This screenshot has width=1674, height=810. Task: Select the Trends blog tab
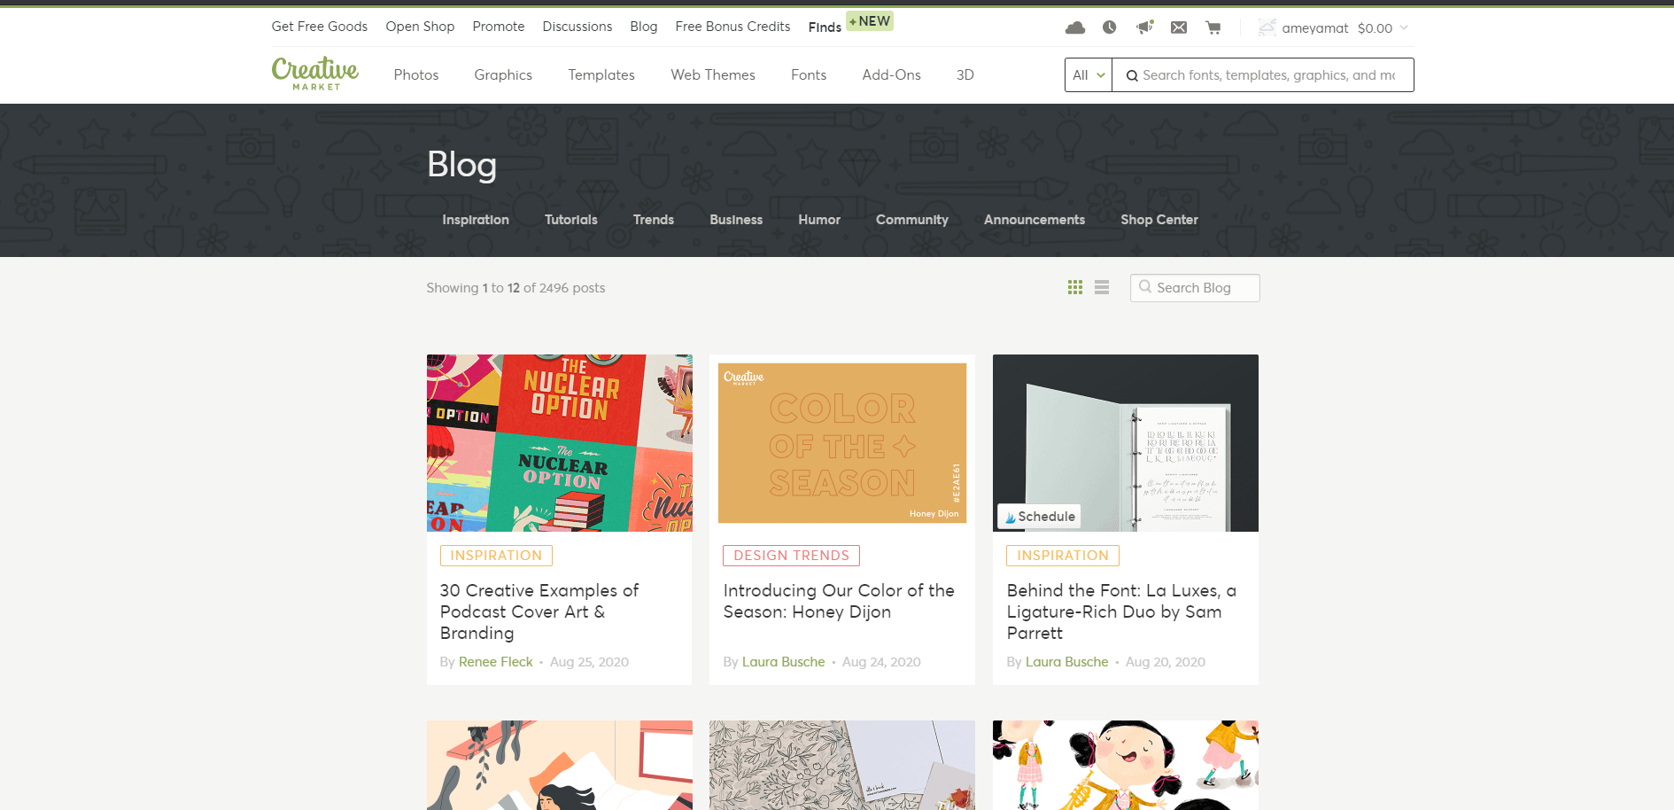[654, 220]
